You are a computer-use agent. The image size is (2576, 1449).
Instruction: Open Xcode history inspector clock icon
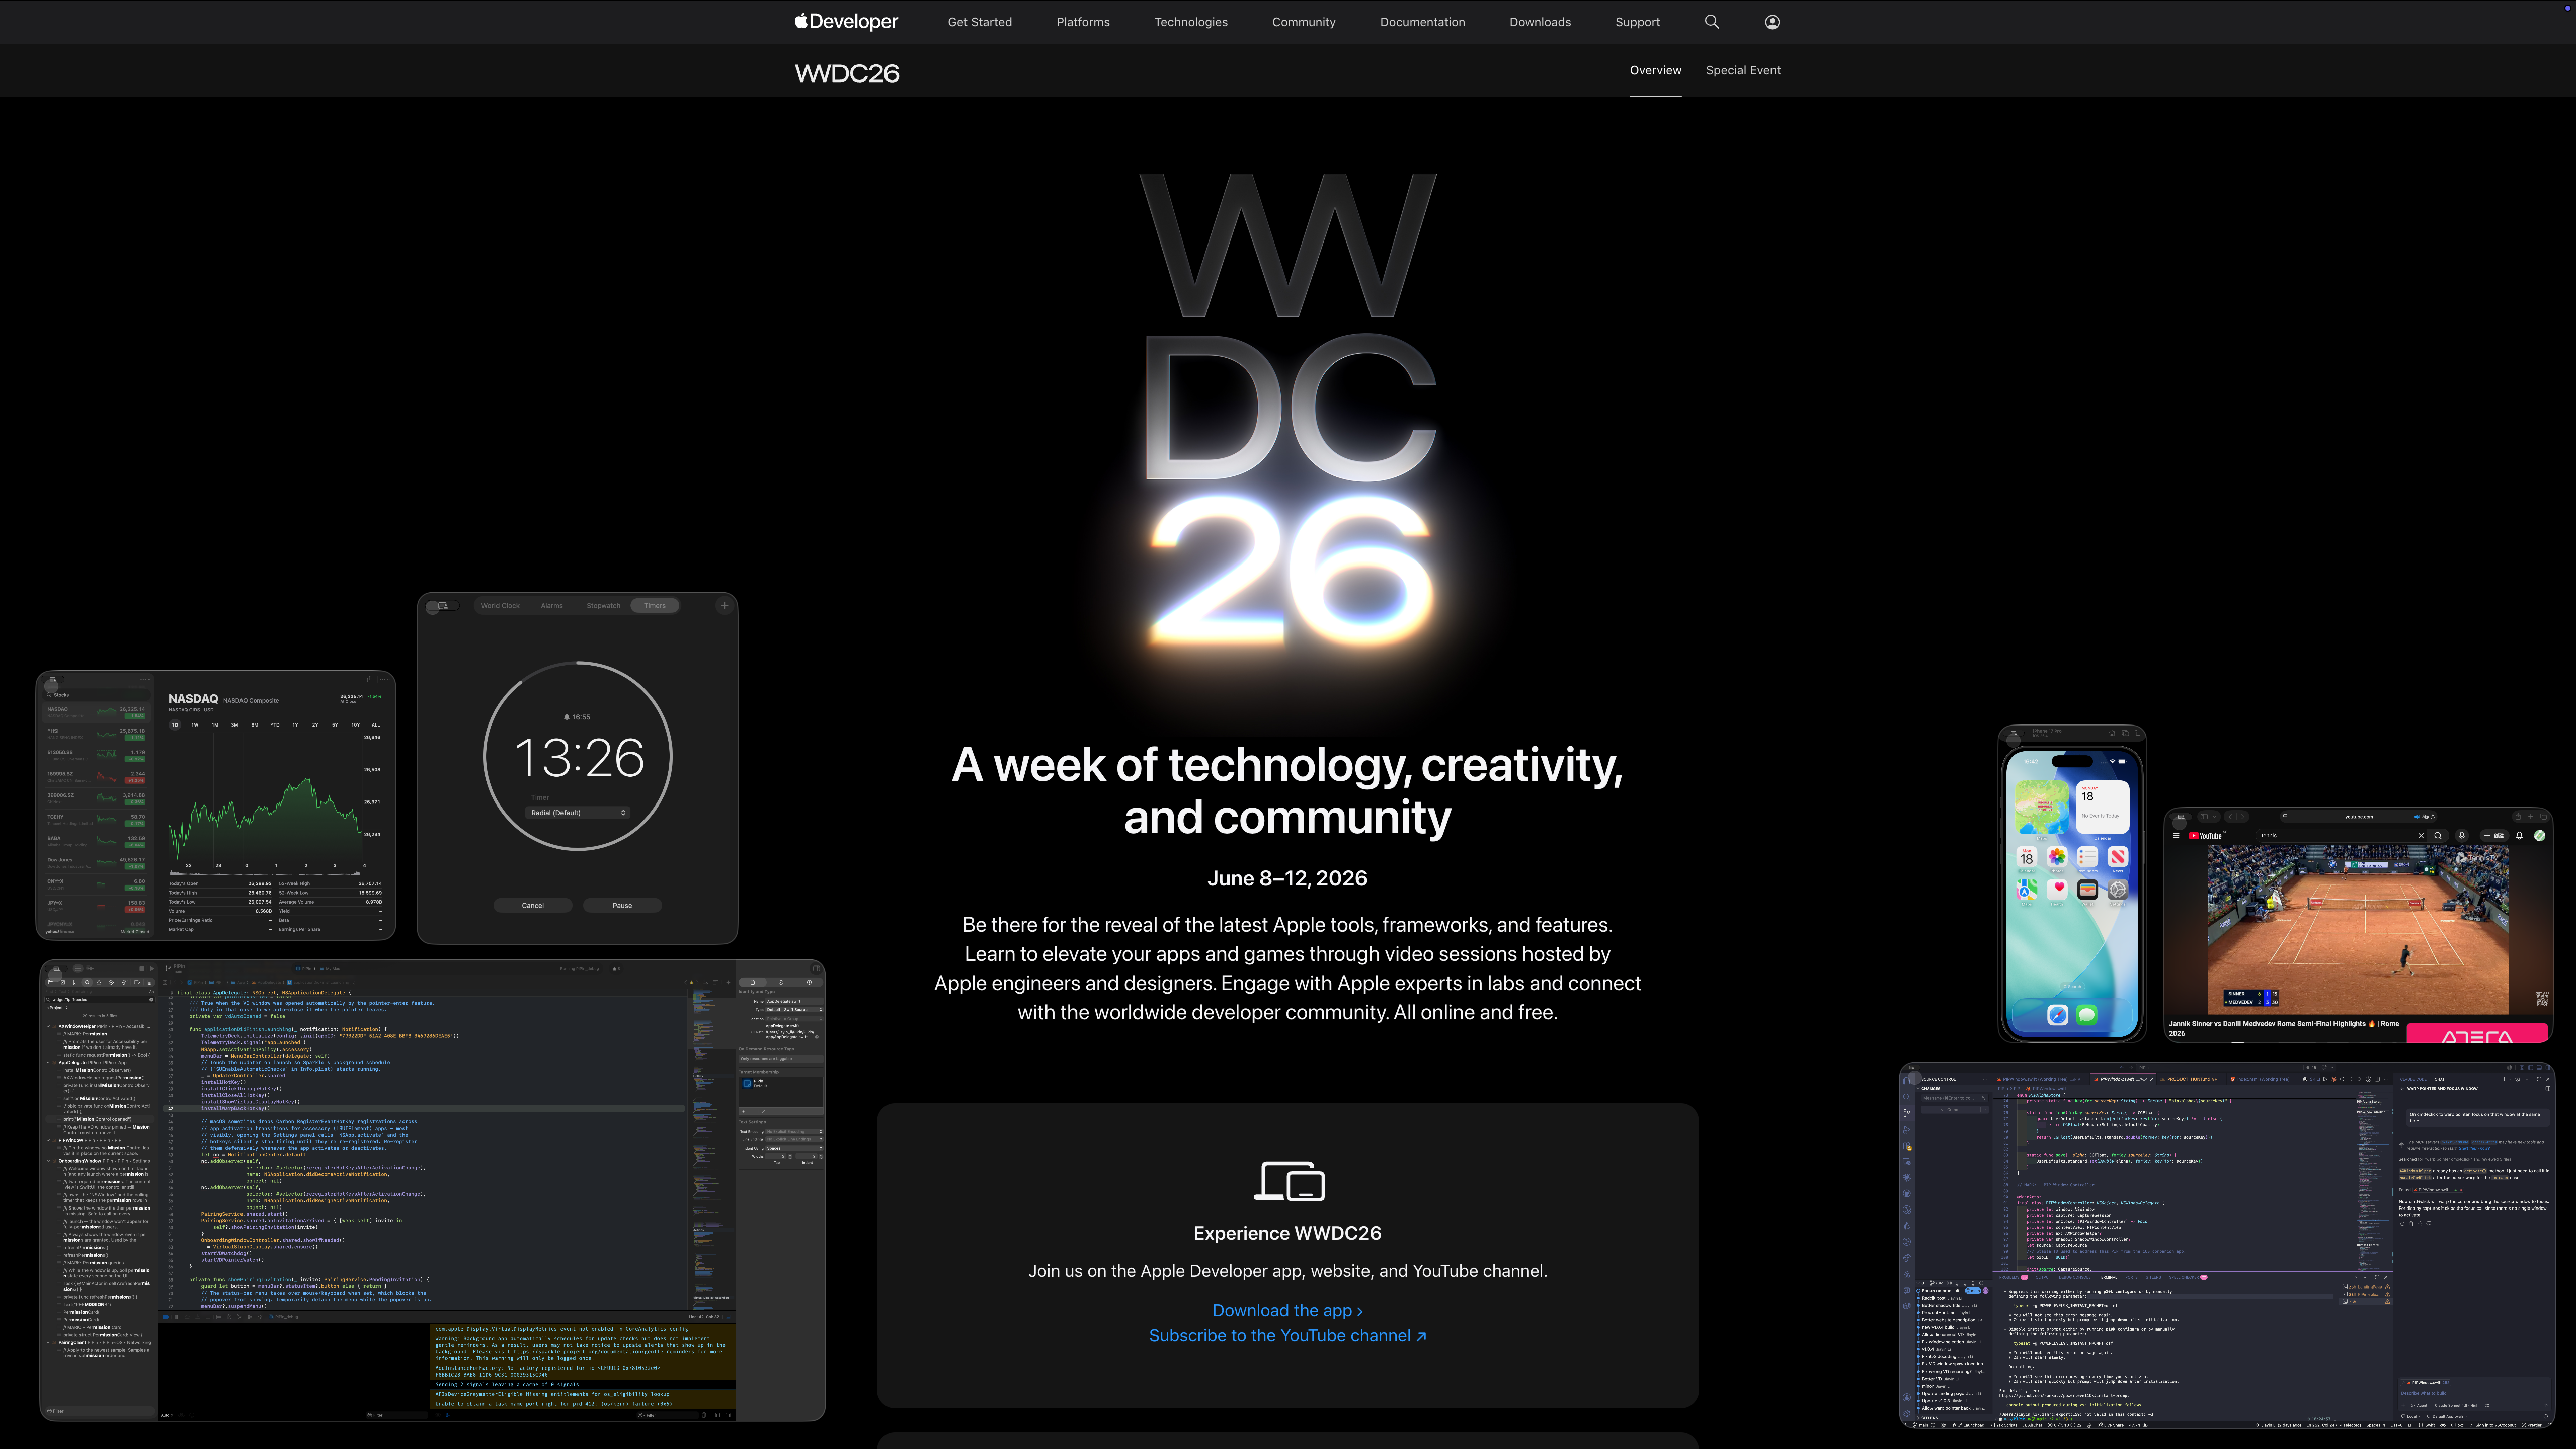click(781, 982)
